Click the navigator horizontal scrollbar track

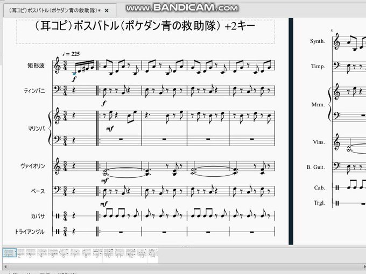coord(186,266)
